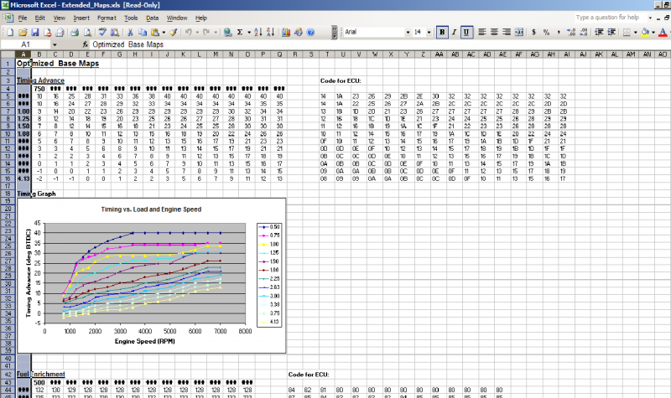Expand the AutoSum functions dropdown arrow
Image resolution: width=671 pixels, height=398 pixels.
click(x=249, y=32)
